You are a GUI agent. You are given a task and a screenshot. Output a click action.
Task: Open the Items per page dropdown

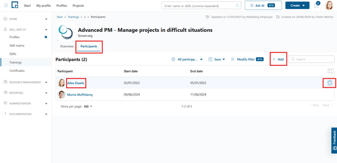88,106
